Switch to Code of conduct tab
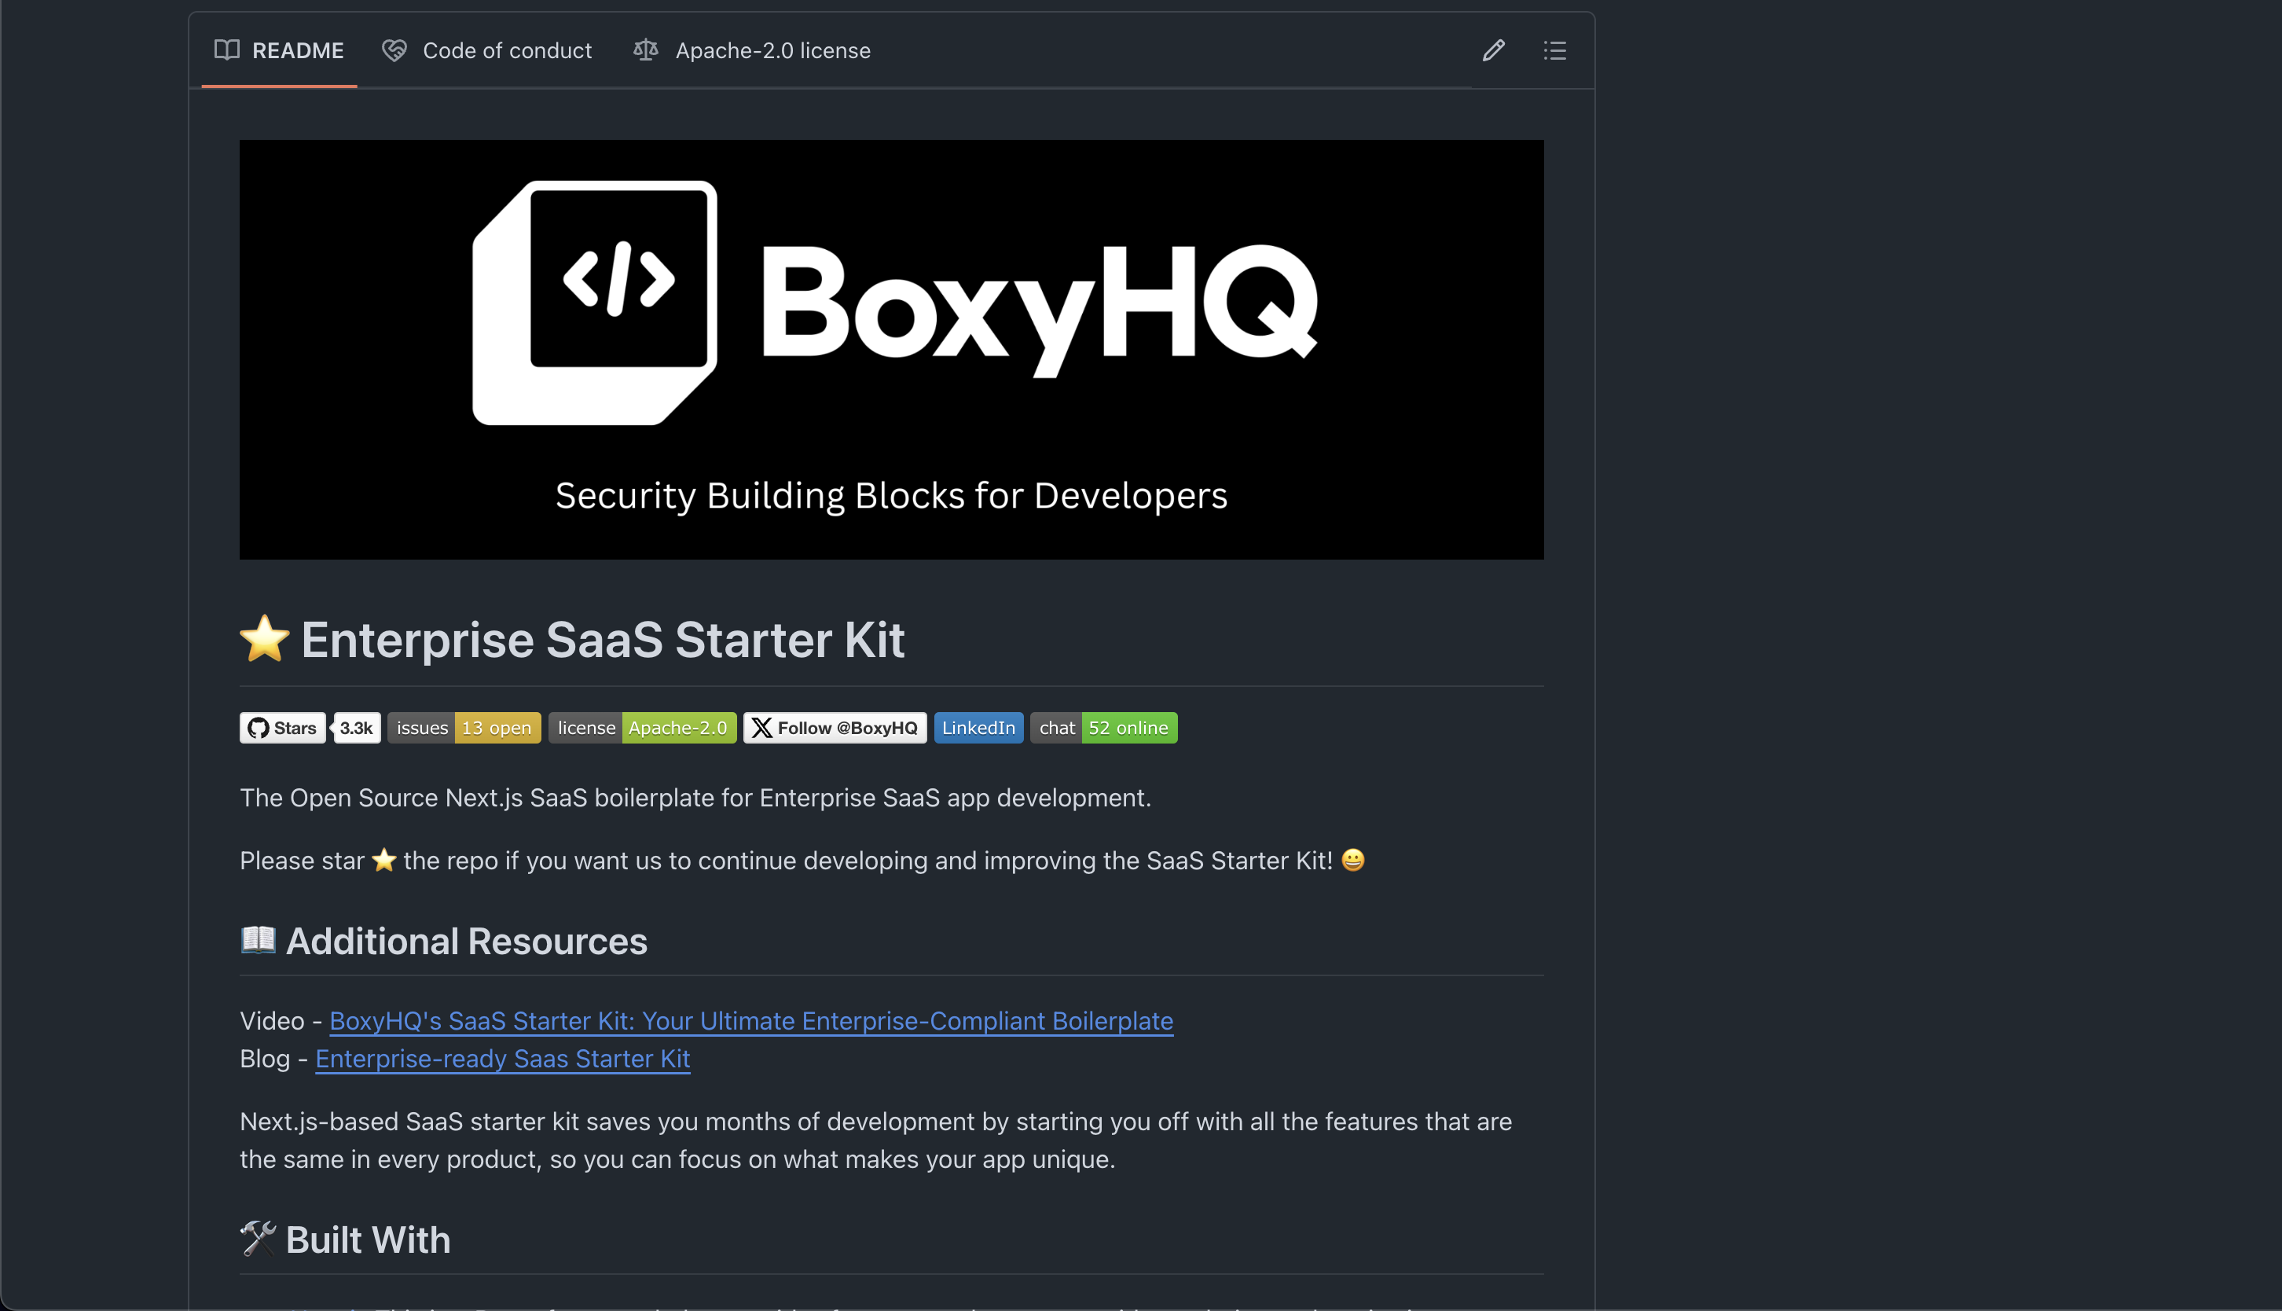The height and width of the screenshot is (1311, 2282). [x=487, y=50]
